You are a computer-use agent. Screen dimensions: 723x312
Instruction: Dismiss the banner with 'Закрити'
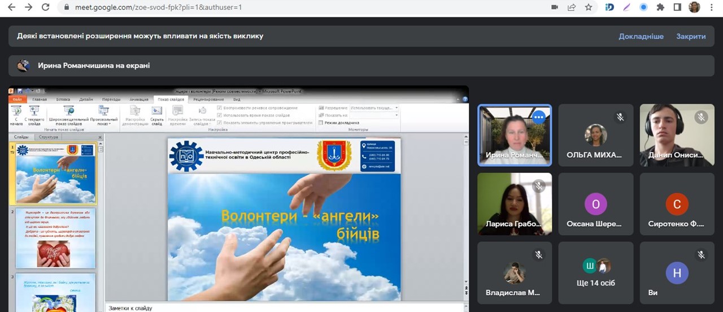(x=691, y=36)
